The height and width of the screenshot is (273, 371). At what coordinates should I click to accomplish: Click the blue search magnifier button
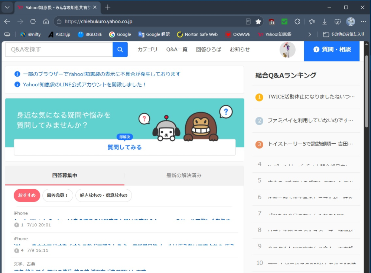point(120,50)
